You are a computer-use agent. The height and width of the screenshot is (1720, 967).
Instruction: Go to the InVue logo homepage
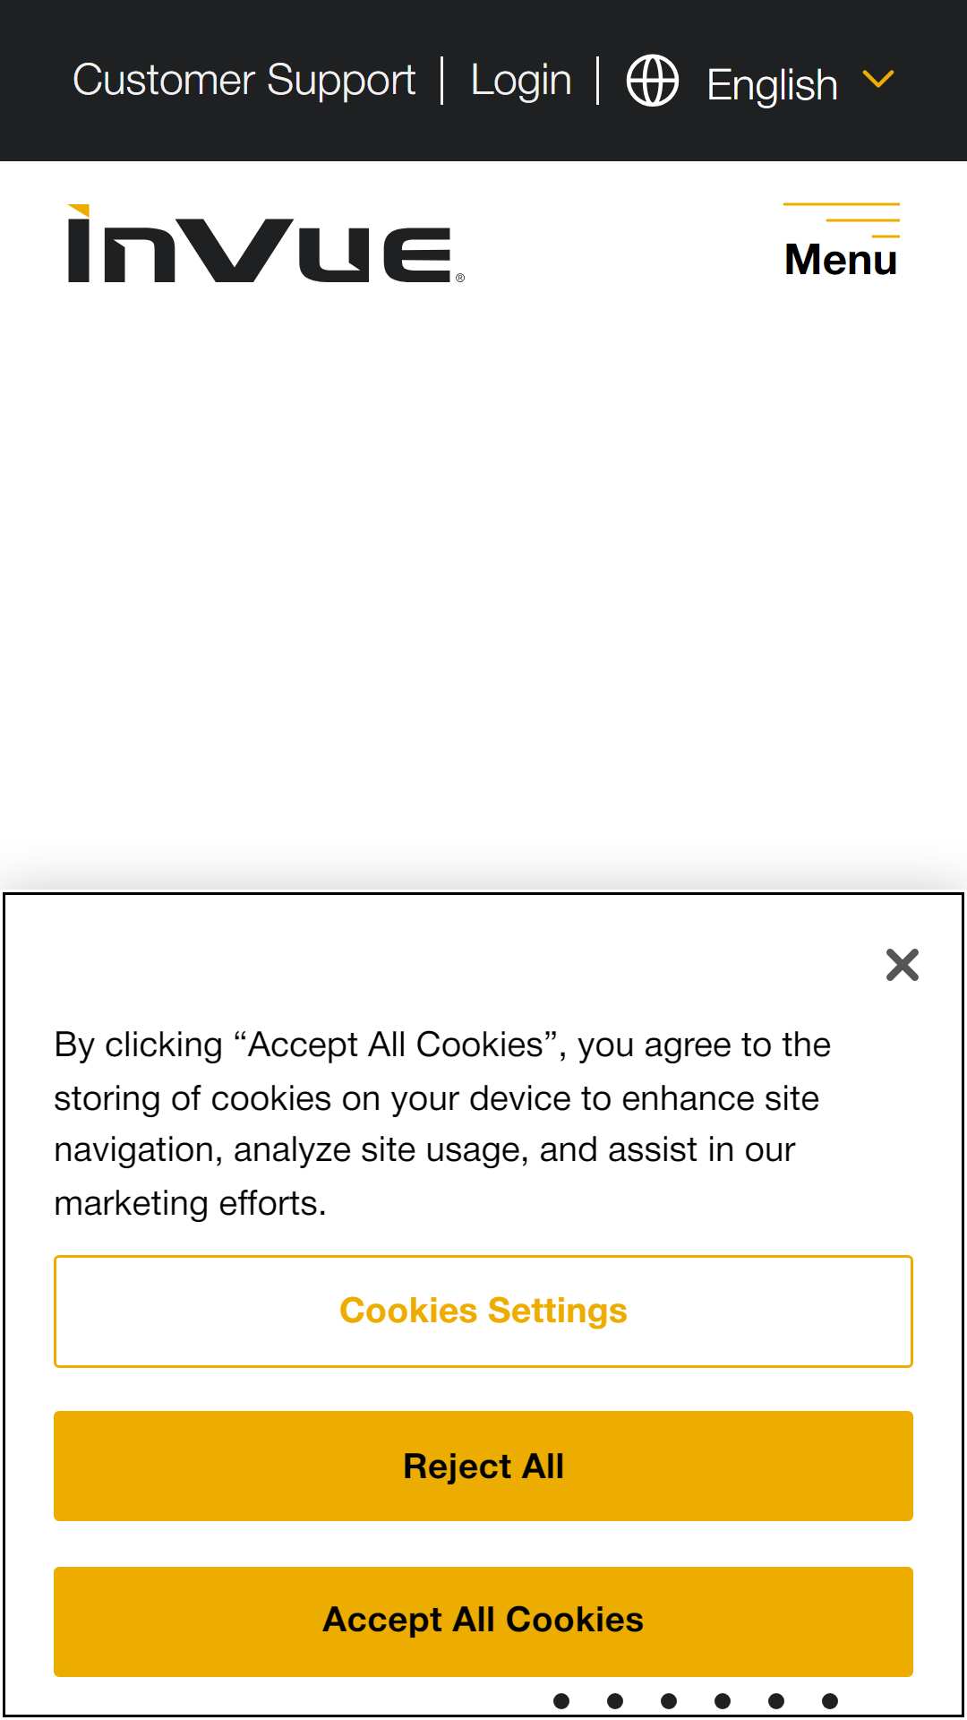click(266, 244)
